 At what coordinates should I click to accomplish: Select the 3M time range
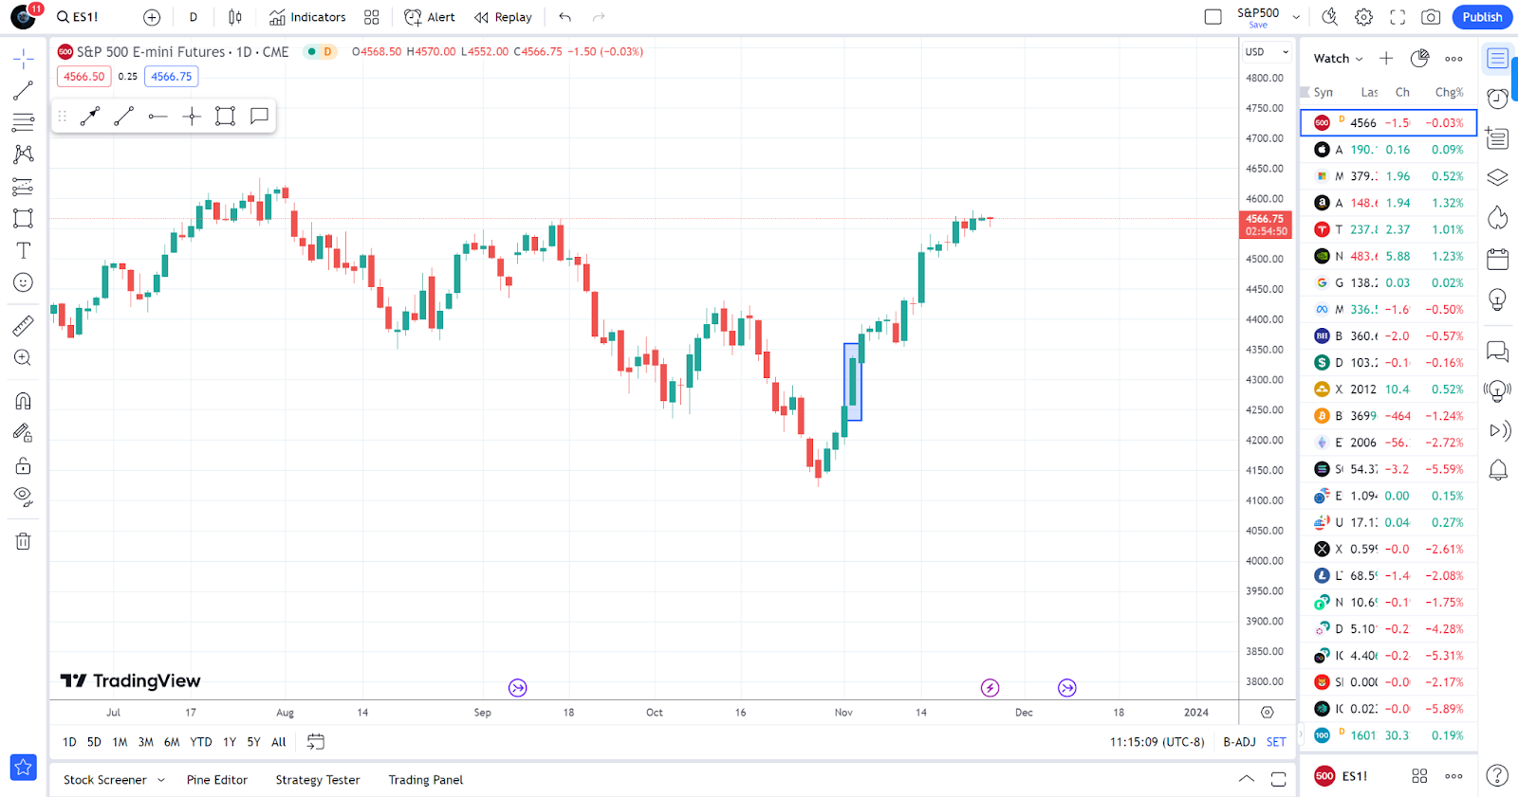click(x=145, y=742)
